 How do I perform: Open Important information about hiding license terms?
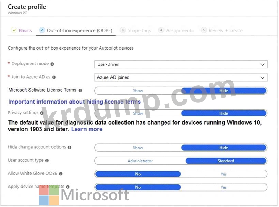pos(75,102)
